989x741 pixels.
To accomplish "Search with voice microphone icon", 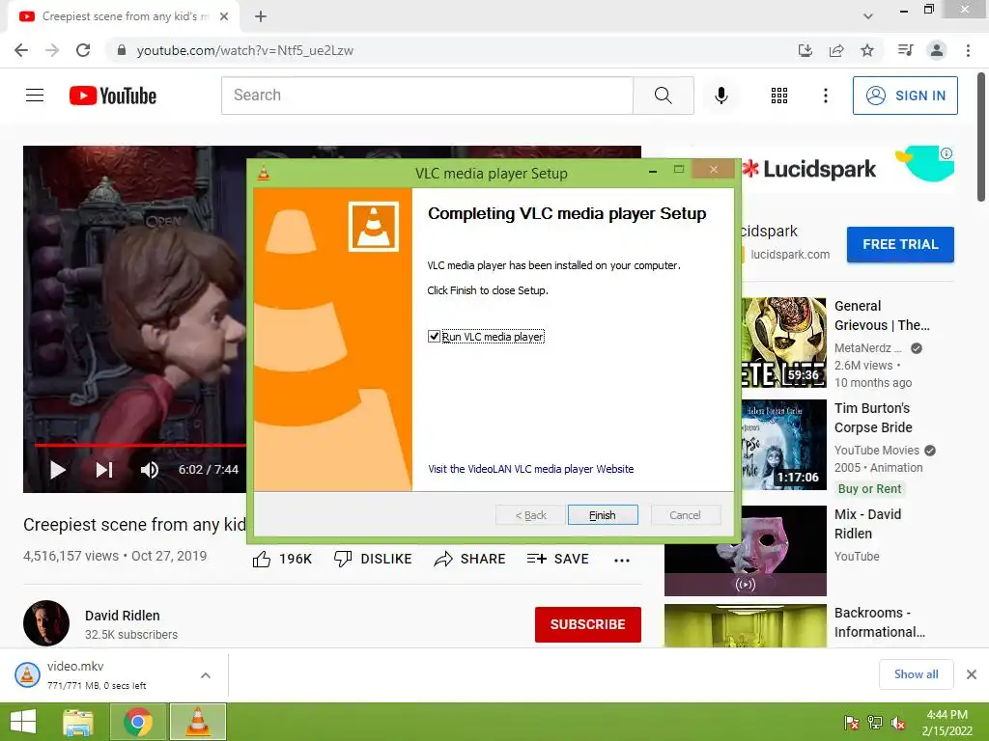I will pos(721,96).
